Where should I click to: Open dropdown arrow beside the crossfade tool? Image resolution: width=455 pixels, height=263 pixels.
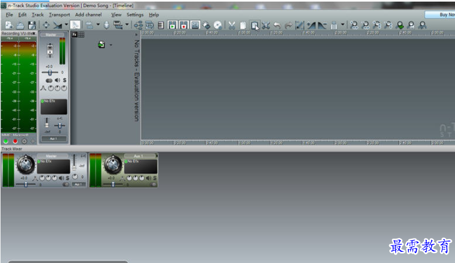66,24
